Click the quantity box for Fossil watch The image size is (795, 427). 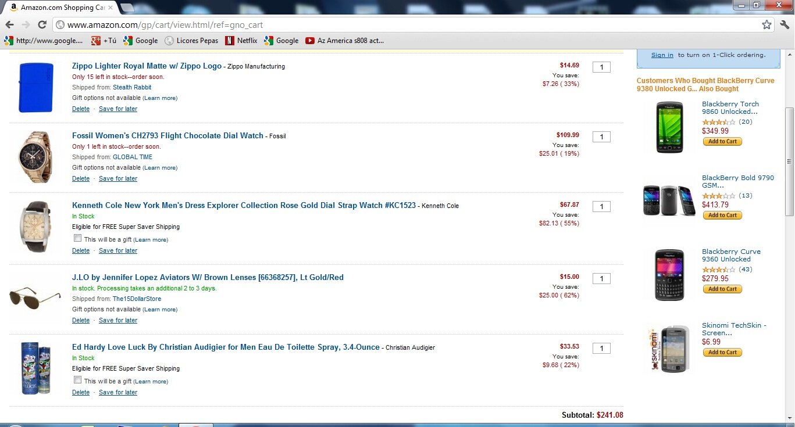pyautogui.click(x=601, y=137)
